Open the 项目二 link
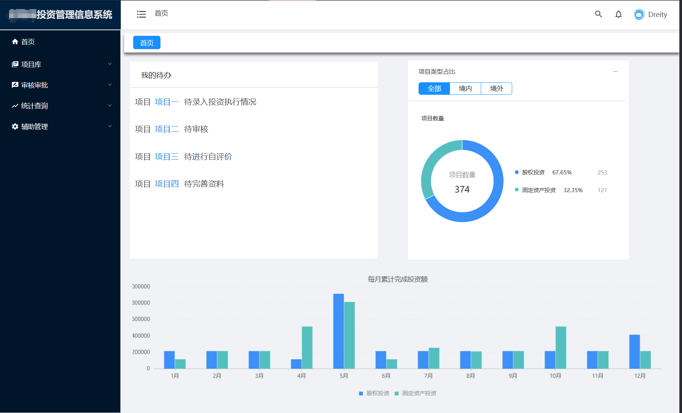This screenshot has width=682, height=413. (x=167, y=129)
